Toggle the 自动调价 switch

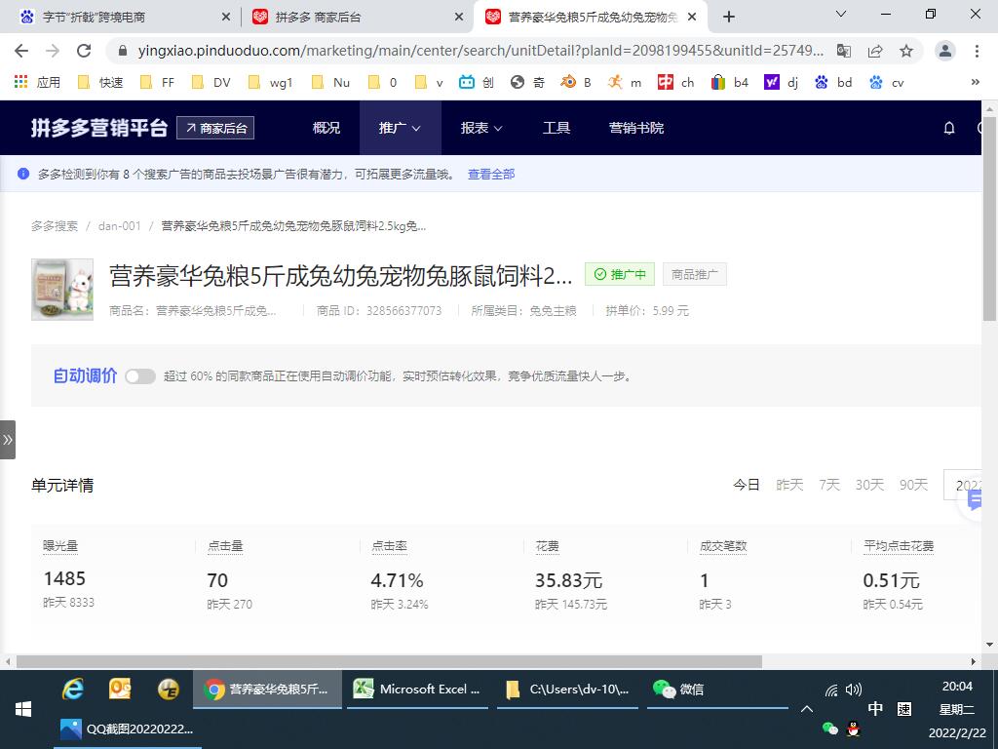point(140,376)
